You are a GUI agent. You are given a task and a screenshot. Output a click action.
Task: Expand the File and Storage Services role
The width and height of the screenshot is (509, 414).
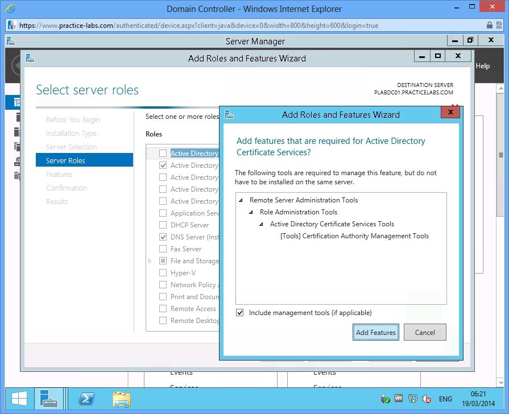[150, 260]
